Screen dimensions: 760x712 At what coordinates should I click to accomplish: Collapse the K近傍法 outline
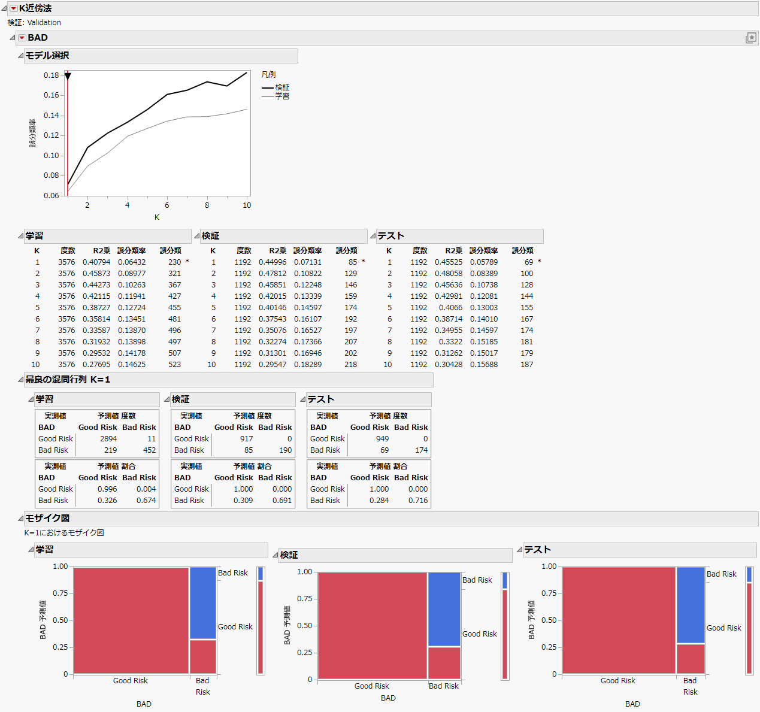tap(4, 8)
